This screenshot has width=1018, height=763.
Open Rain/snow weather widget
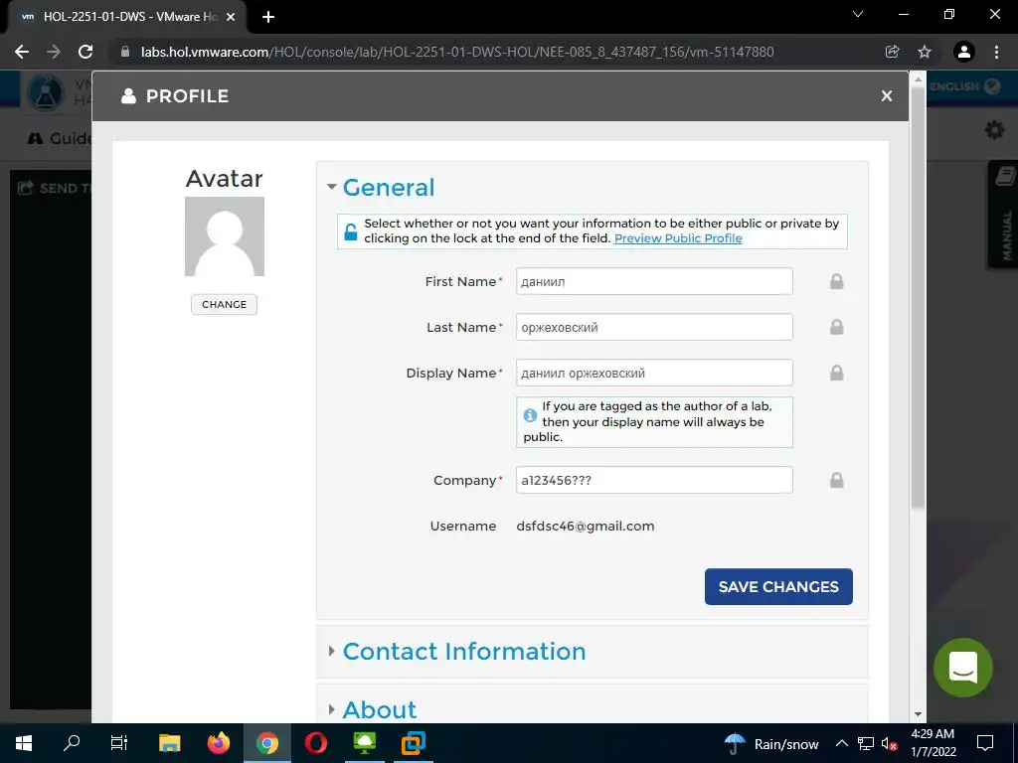(771, 743)
